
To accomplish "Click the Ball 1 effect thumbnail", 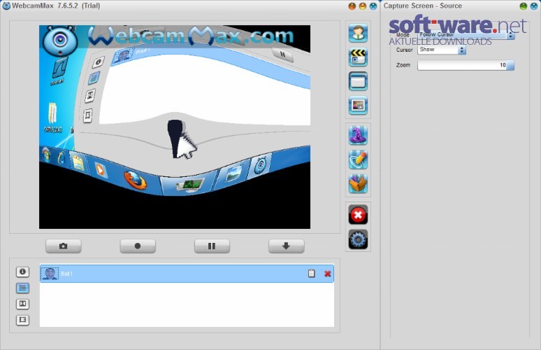I will point(50,274).
